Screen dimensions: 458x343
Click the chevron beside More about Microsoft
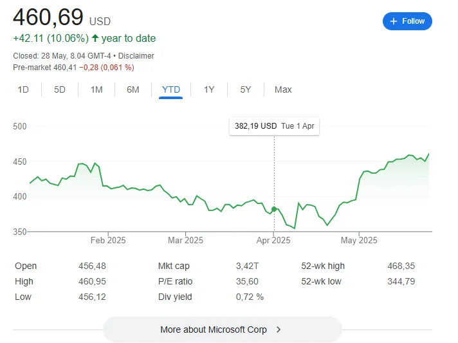[x=279, y=329]
